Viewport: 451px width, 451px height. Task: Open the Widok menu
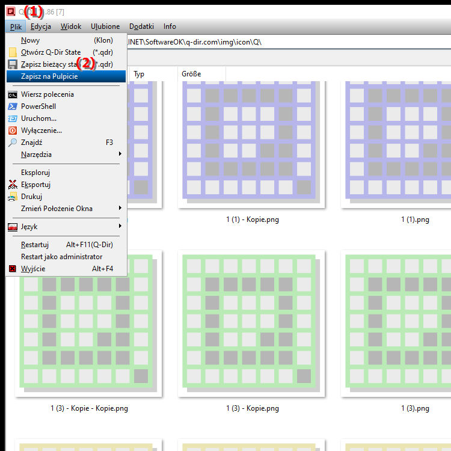[x=71, y=26]
